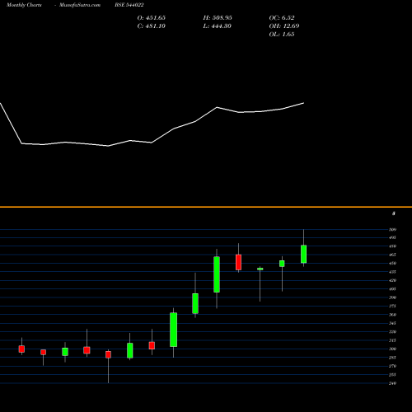Click the "BSE 544022" symbol label
The height and width of the screenshot is (412, 412).
pos(129,5)
